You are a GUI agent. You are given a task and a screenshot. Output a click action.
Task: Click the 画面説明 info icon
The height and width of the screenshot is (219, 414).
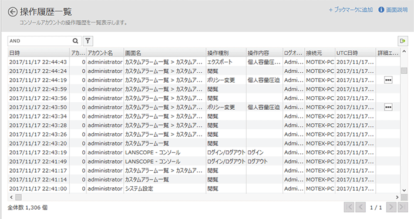tap(381, 10)
